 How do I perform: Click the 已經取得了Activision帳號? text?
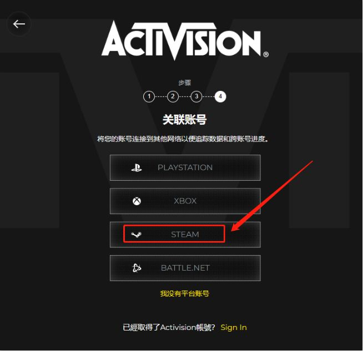coord(169,327)
